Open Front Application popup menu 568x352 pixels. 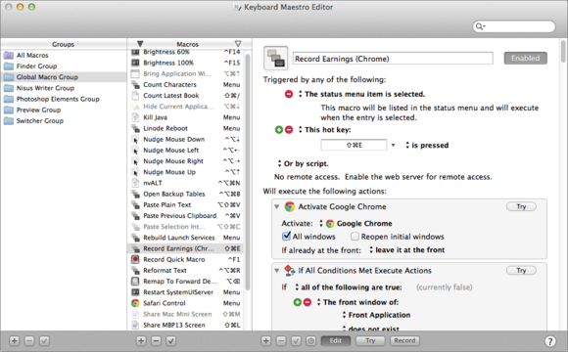376,315
